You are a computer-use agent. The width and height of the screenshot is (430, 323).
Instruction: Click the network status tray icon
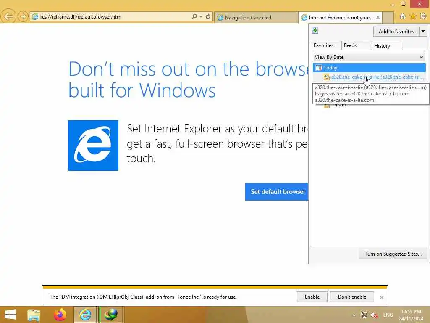(x=364, y=315)
